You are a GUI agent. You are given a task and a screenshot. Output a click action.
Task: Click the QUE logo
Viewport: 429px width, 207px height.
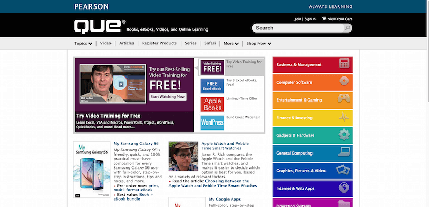coord(100,26)
